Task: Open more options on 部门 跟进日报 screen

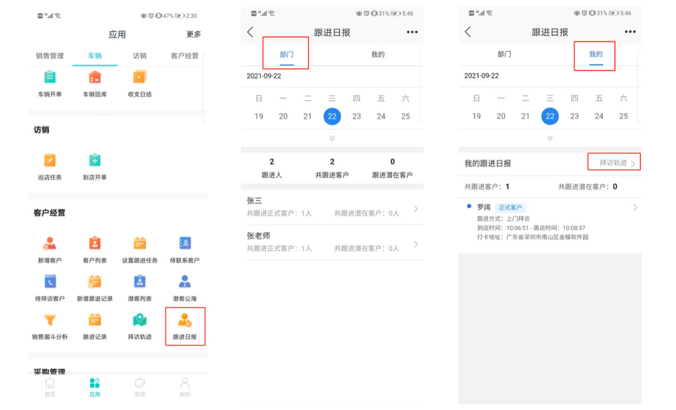Action: (412, 32)
